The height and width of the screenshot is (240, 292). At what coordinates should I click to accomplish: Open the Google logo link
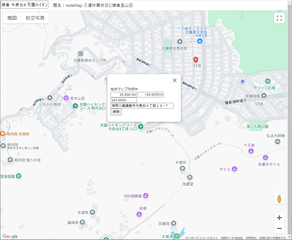click(x=10, y=236)
